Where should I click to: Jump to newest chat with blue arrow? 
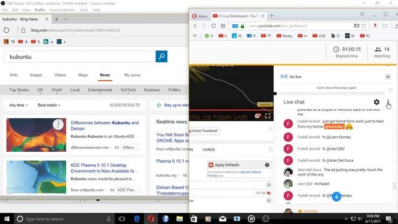tap(336, 197)
